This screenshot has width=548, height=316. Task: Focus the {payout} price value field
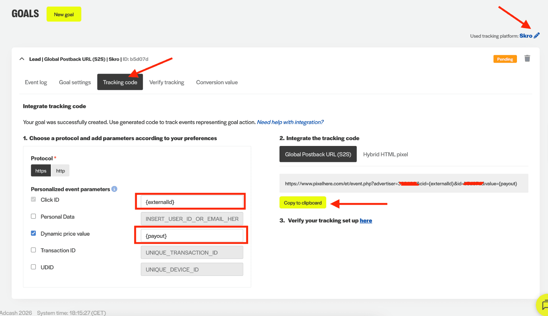[x=192, y=236]
